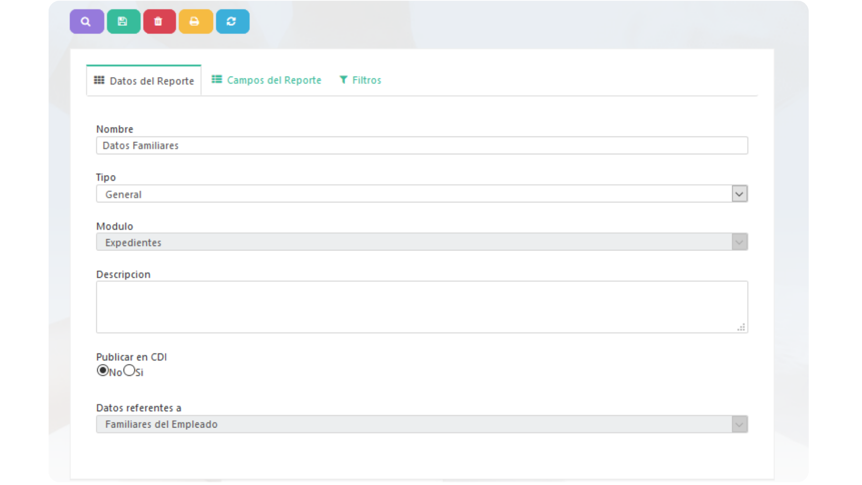
Task: Click the blue refresh button
Action: [232, 21]
